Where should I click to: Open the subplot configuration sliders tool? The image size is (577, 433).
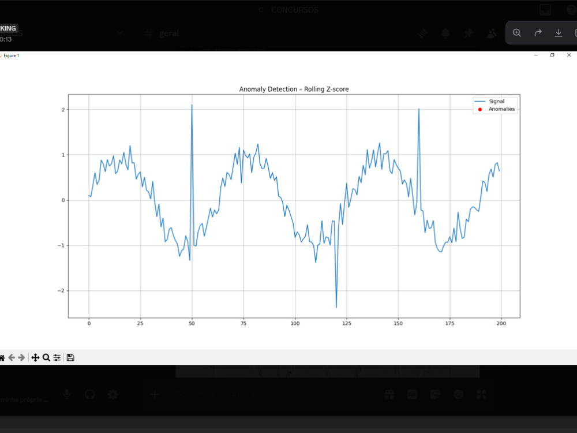click(x=57, y=357)
